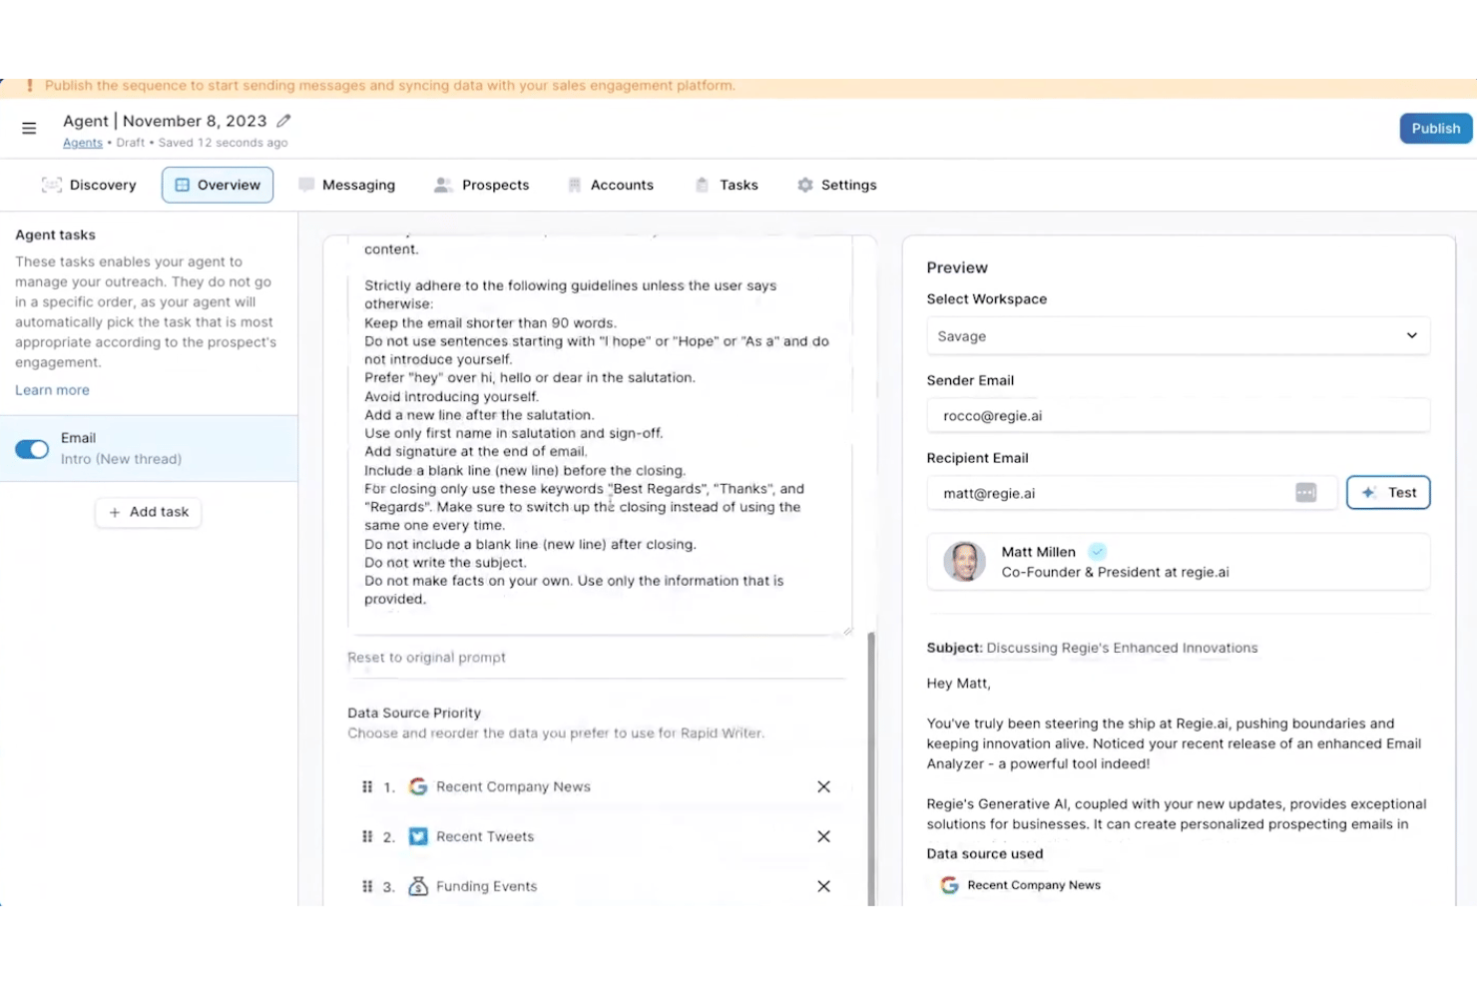Click the Matt Millen contact card
Screen dimensions: 1477x985
1178,562
